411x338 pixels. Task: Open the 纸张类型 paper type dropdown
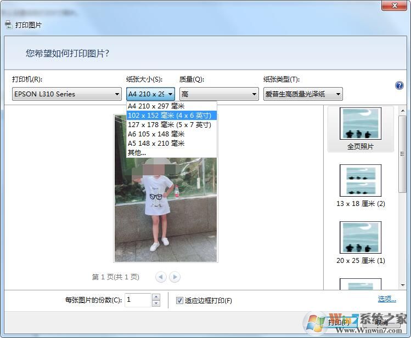[302, 94]
